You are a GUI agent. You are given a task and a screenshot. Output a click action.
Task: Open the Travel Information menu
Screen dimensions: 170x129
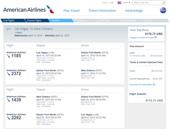(102, 11)
